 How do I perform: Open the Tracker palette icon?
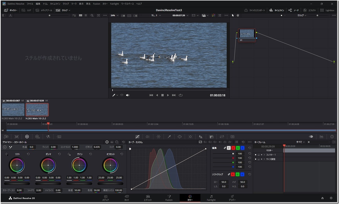pos(190,137)
